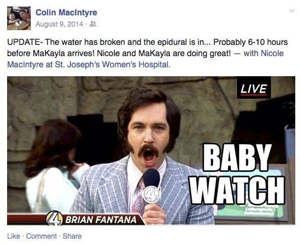300x244 pixels.
Task: Open St. Joseph's Women's Hospital location link
Action: click(111, 64)
